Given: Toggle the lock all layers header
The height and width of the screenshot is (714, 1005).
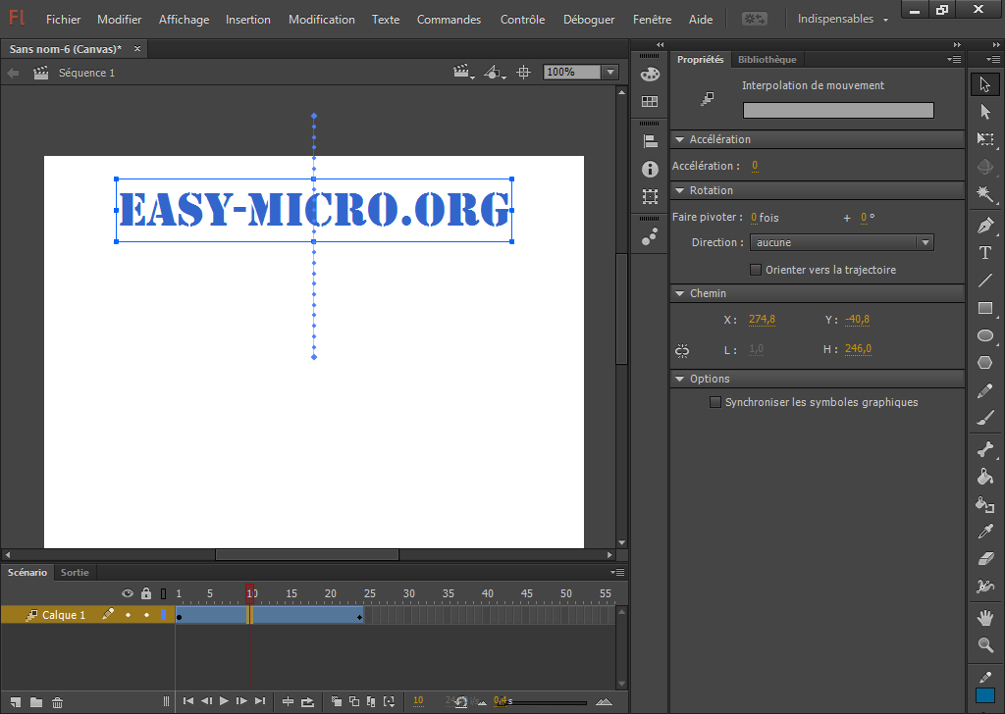Looking at the screenshot, I should point(146,593).
